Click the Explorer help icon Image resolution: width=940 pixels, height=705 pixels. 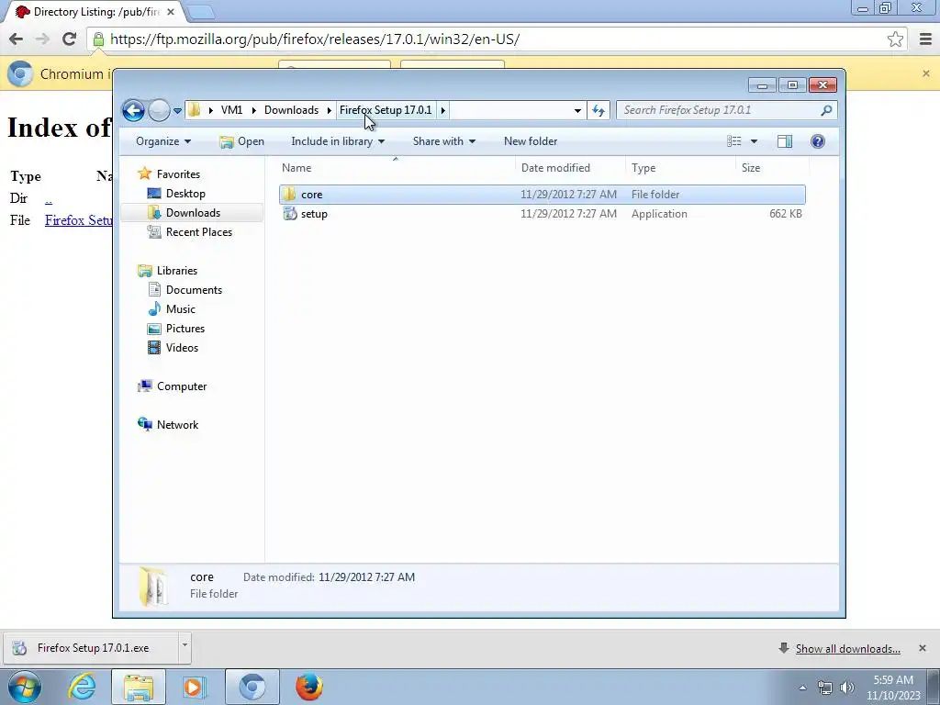(x=818, y=141)
